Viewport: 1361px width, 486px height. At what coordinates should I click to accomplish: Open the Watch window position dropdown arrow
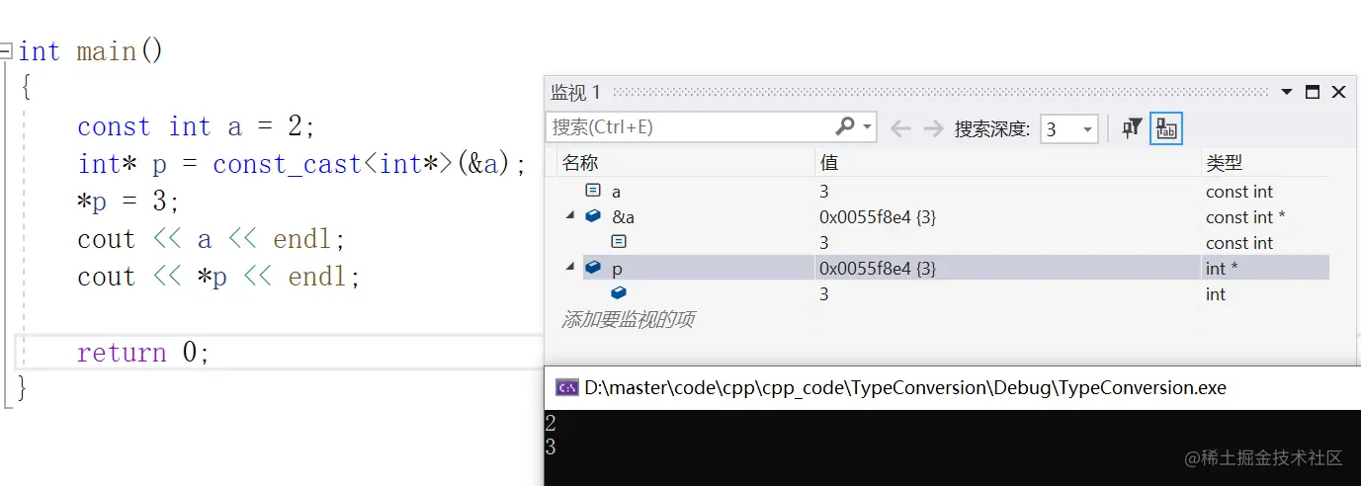click(x=1287, y=92)
